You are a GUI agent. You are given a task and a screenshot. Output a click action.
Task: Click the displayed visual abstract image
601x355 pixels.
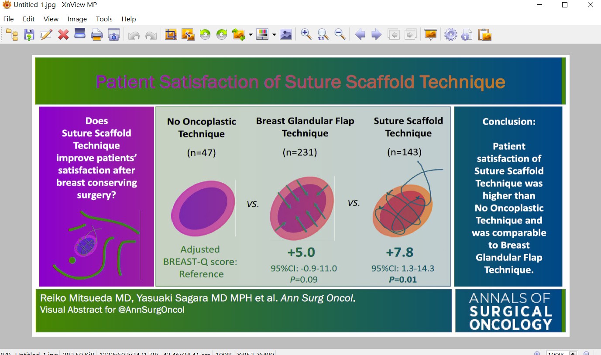300,195
